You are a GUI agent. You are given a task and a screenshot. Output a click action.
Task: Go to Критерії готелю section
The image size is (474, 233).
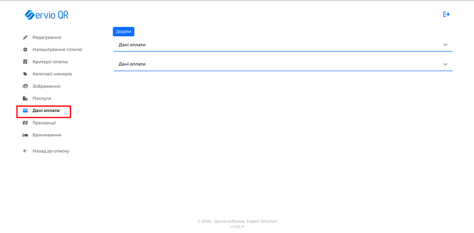50,62
